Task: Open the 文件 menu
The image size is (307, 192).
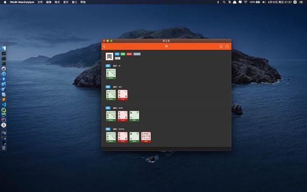Action: [x=40, y=2]
